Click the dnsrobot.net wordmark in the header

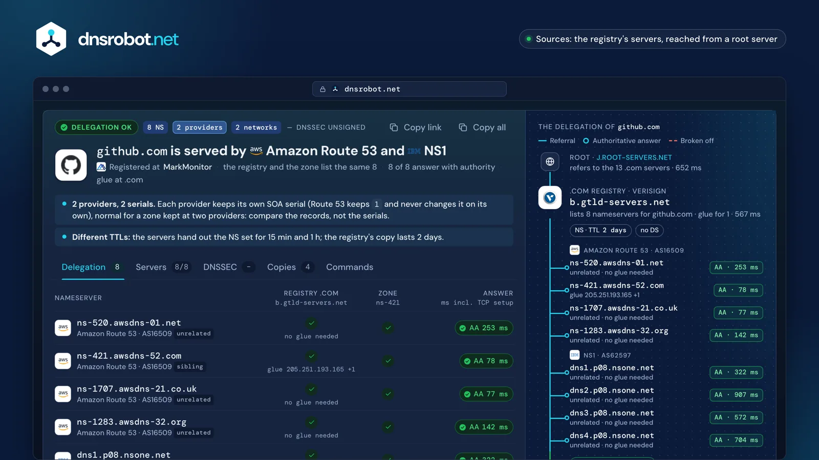click(128, 39)
